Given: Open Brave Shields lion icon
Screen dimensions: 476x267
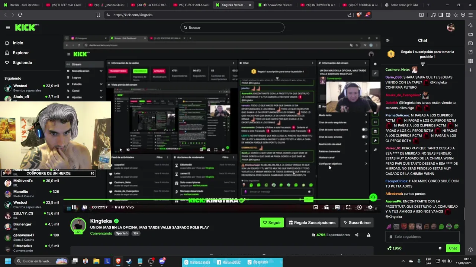Looking at the screenshot, I should click(358, 15).
